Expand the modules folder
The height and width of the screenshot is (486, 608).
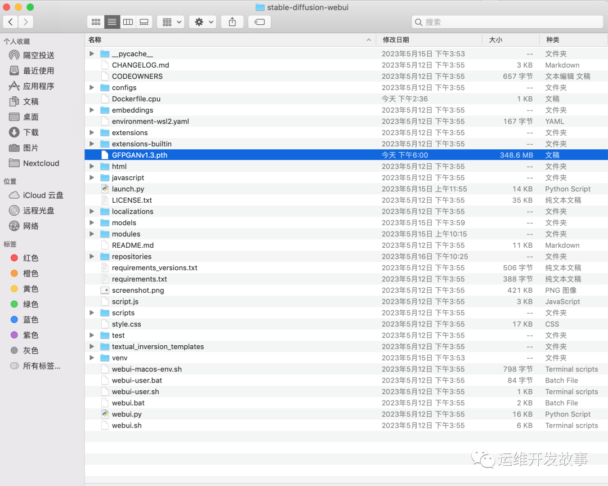[92, 234]
